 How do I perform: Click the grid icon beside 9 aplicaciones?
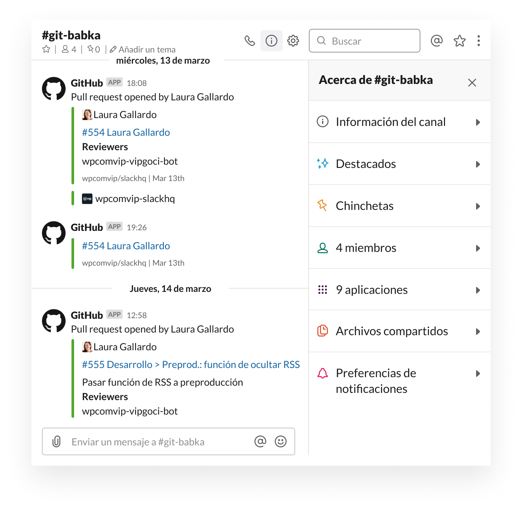click(323, 290)
